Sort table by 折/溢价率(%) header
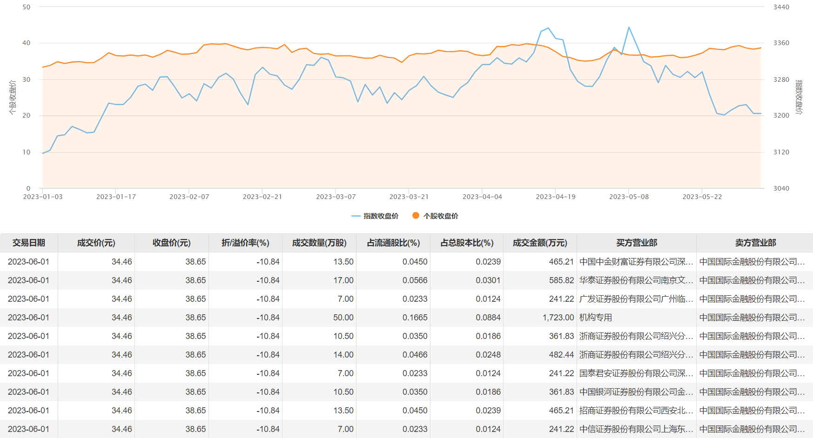This screenshot has width=813, height=438. pyautogui.click(x=245, y=243)
